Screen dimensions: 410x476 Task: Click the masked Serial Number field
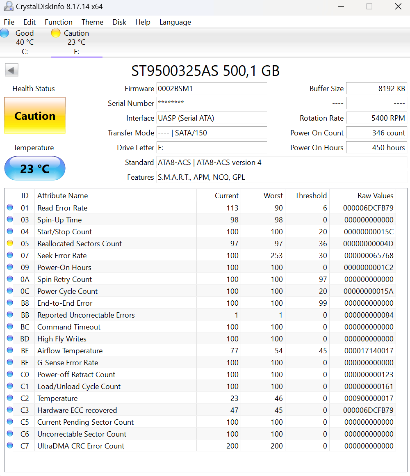pos(212,103)
